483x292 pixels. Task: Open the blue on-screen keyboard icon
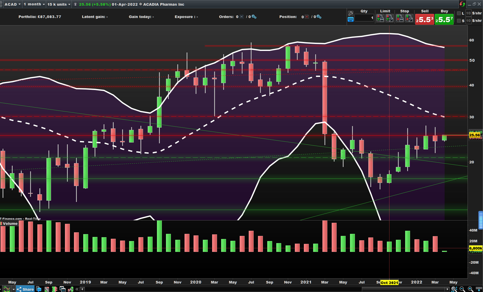(x=351, y=19)
